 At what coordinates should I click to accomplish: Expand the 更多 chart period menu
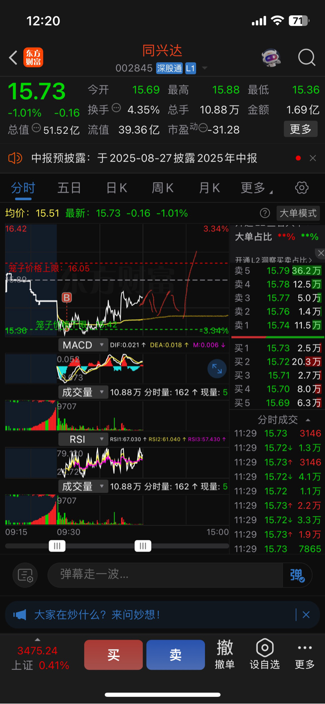pos(256,188)
